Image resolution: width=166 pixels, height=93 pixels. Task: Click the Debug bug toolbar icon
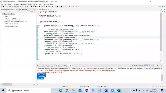click(25, 7)
